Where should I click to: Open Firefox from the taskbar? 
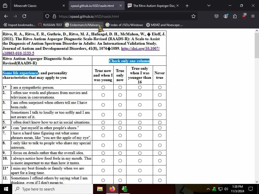pos(112,189)
